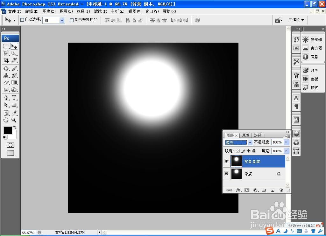Open the 文件 menu

pyautogui.click(x=15, y=11)
